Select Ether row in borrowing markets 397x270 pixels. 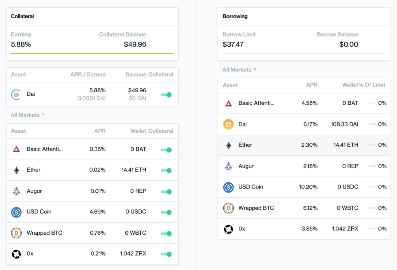pos(304,145)
